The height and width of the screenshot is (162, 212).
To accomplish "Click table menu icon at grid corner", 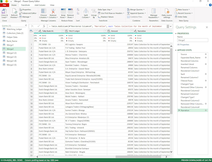I will point(31,31).
